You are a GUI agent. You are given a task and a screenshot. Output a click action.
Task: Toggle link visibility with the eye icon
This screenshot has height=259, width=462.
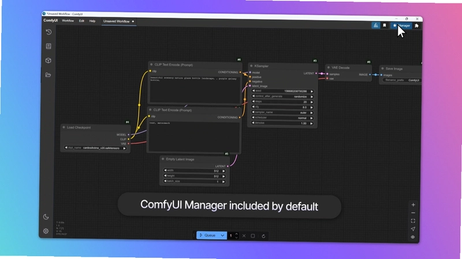tap(413, 237)
